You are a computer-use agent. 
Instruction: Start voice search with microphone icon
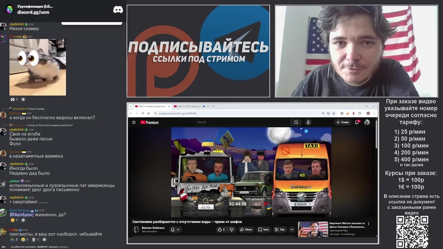coord(308,122)
